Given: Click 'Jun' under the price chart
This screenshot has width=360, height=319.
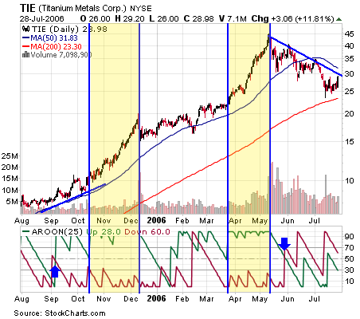Looking at the screenshot, I should [x=288, y=221].
